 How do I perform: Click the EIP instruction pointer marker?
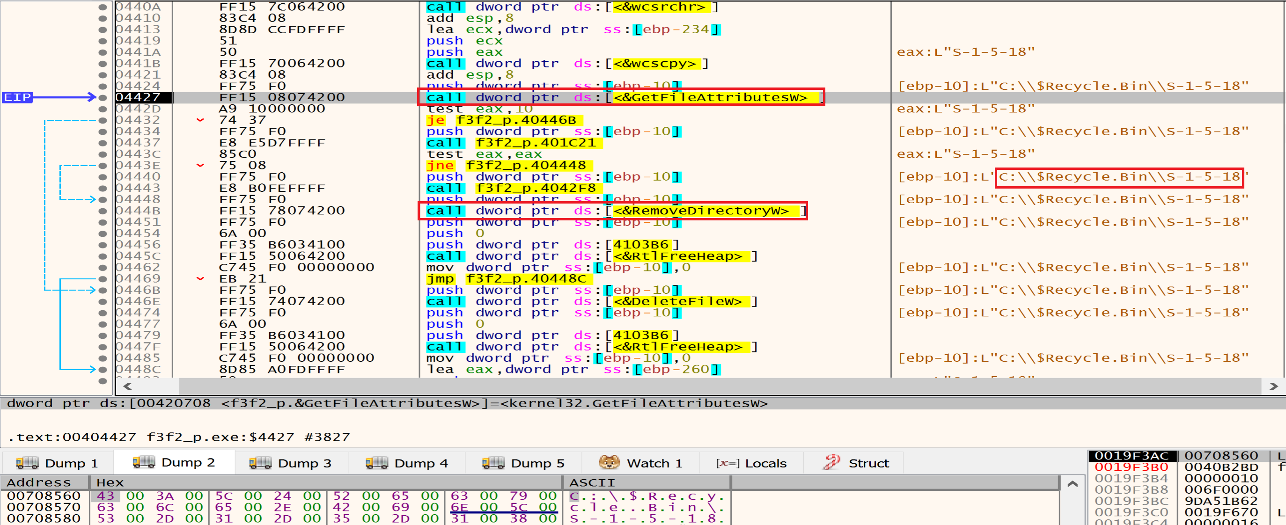tap(17, 97)
